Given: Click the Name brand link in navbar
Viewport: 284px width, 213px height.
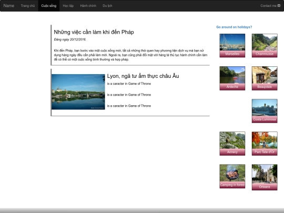Looking at the screenshot, I should click(9, 6).
